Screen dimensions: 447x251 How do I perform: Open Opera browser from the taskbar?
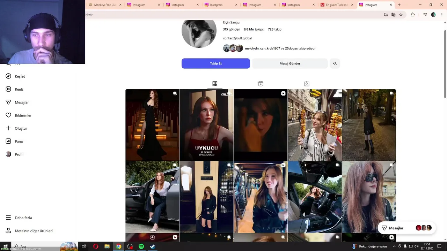tap(96, 246)
